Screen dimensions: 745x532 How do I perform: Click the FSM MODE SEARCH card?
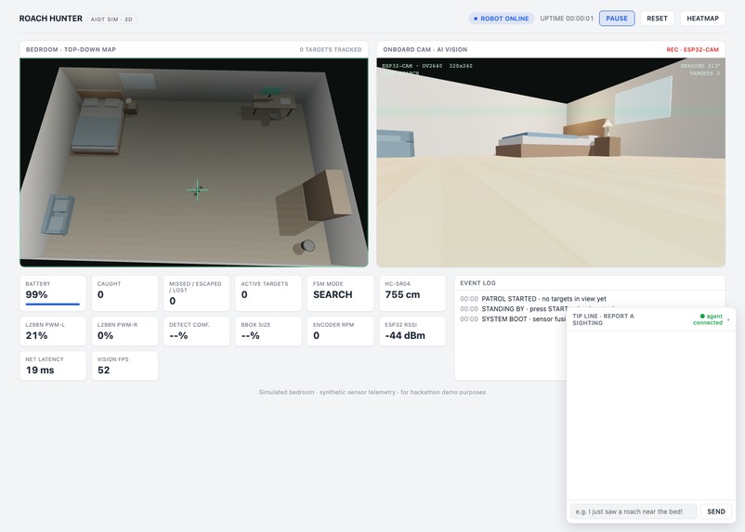click(x=340, y=293)
